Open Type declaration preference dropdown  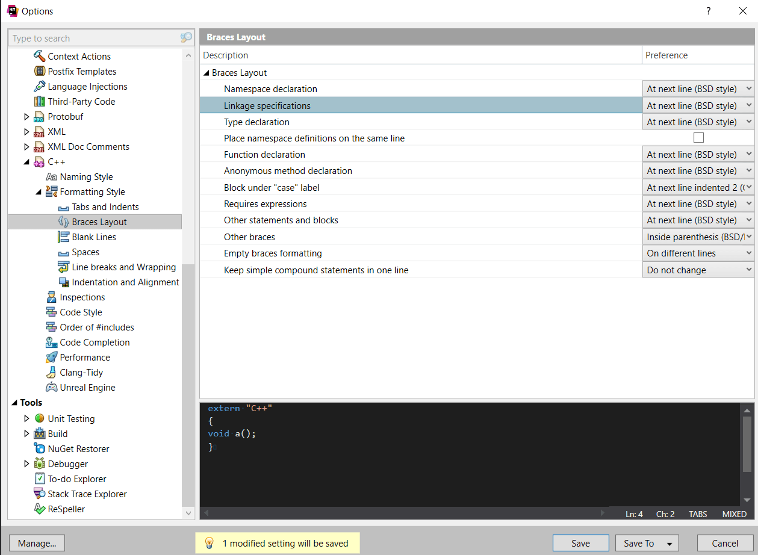click(698, 122)
